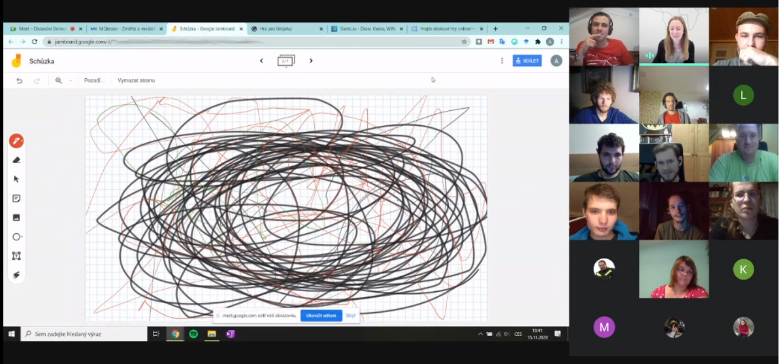Open Spotify from the Windows taskbar
This screenshot has width=779, height=364.
coord(193,334)
